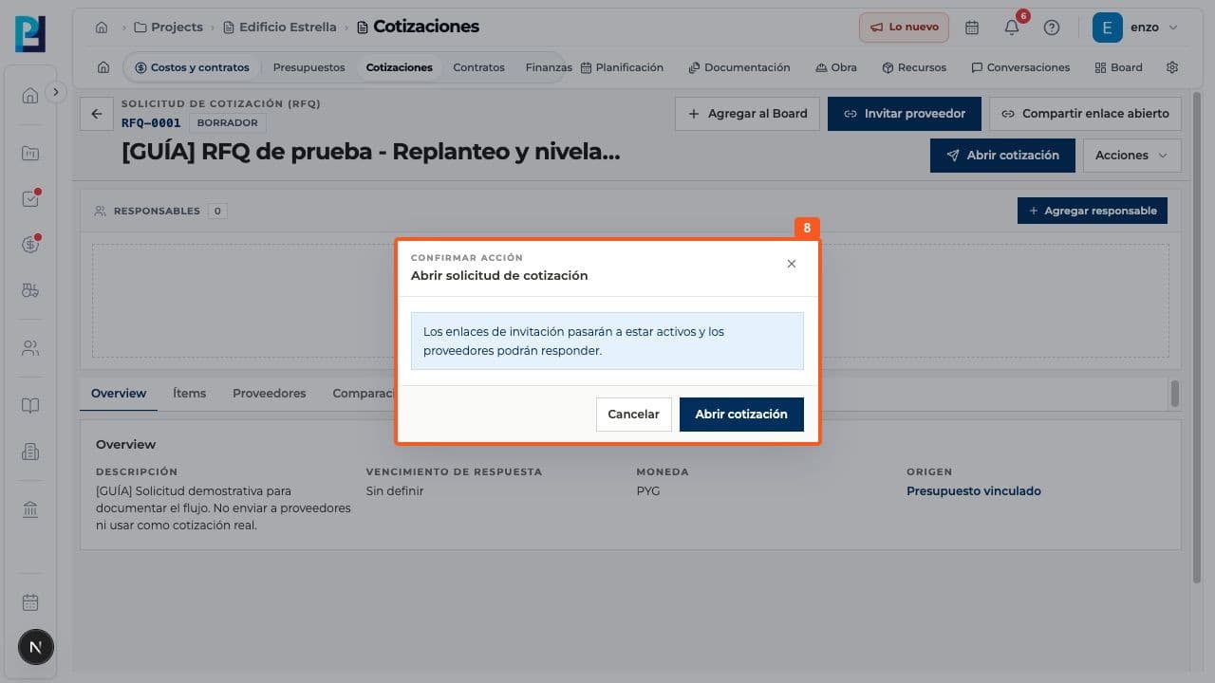Open the Acciones dropdown

tap(1132, 156)
